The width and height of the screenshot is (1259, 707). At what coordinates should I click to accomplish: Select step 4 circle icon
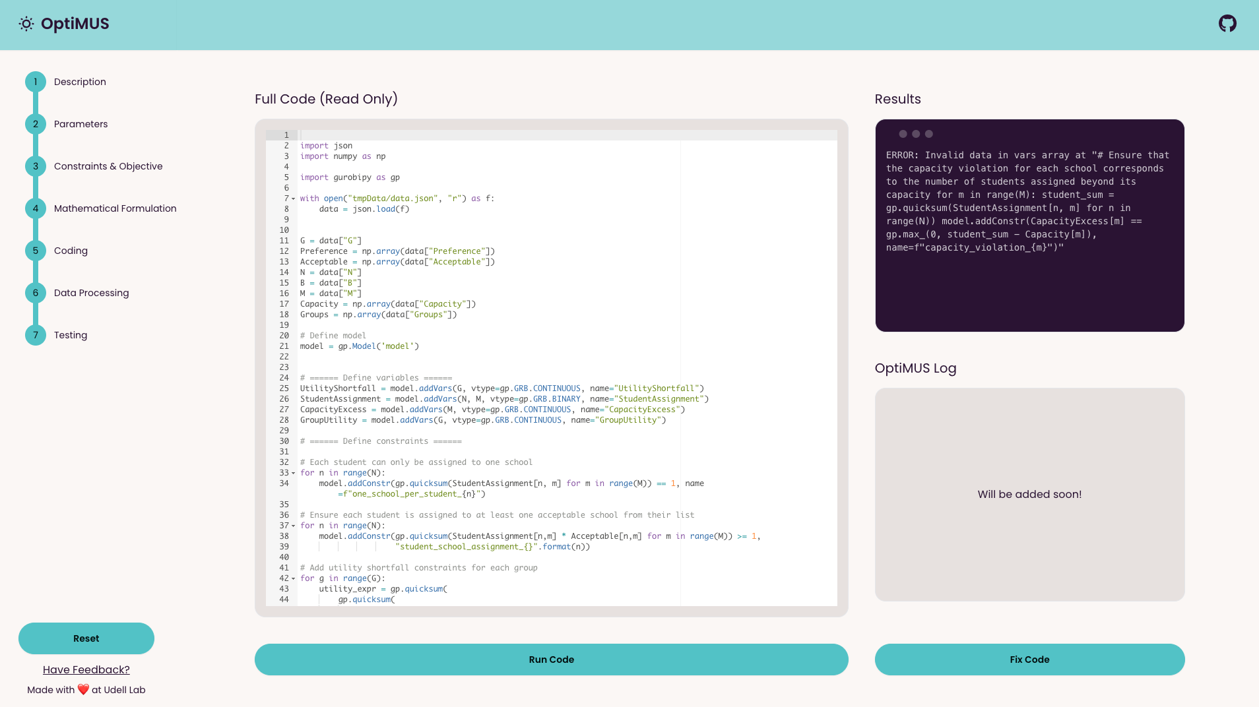pyautogui.click(x=36, y=208)
